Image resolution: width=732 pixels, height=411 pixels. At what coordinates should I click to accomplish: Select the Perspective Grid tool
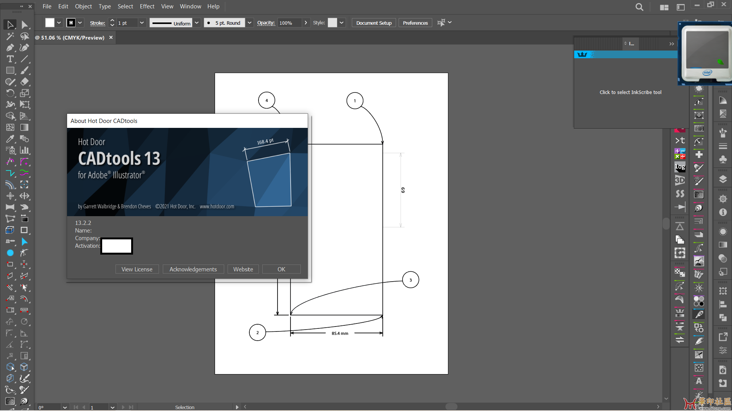(x=24, y=116)
